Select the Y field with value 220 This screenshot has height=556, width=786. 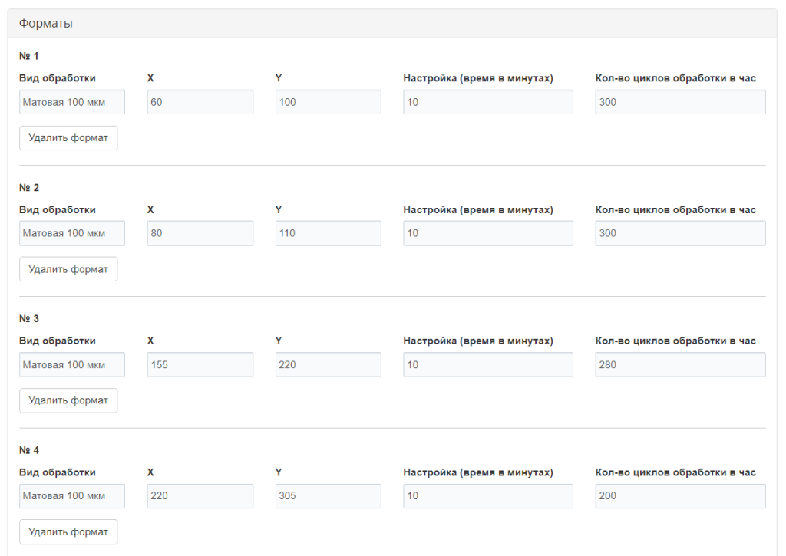(328, 364)
